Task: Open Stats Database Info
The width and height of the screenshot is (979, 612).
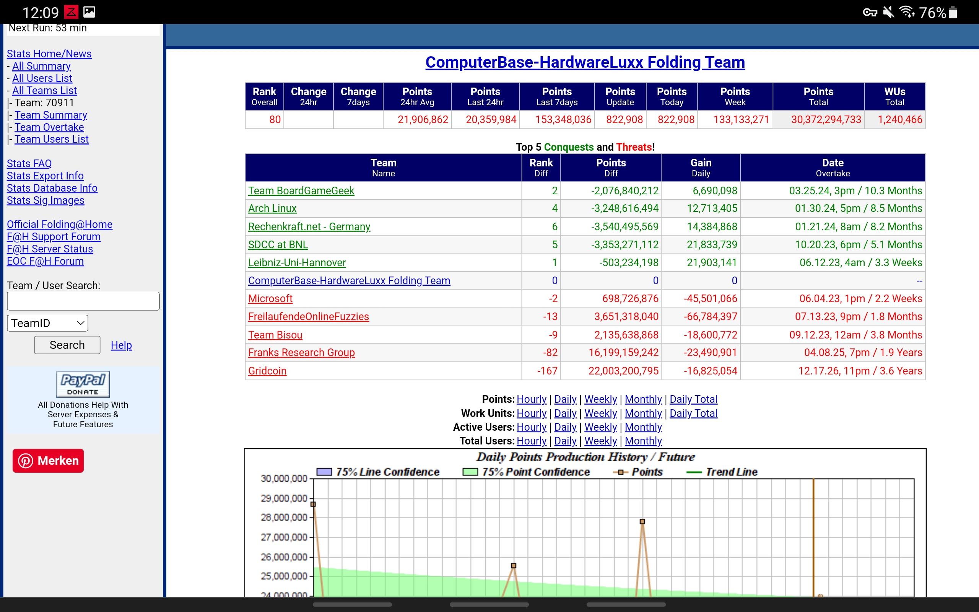Action: (52, 188)
